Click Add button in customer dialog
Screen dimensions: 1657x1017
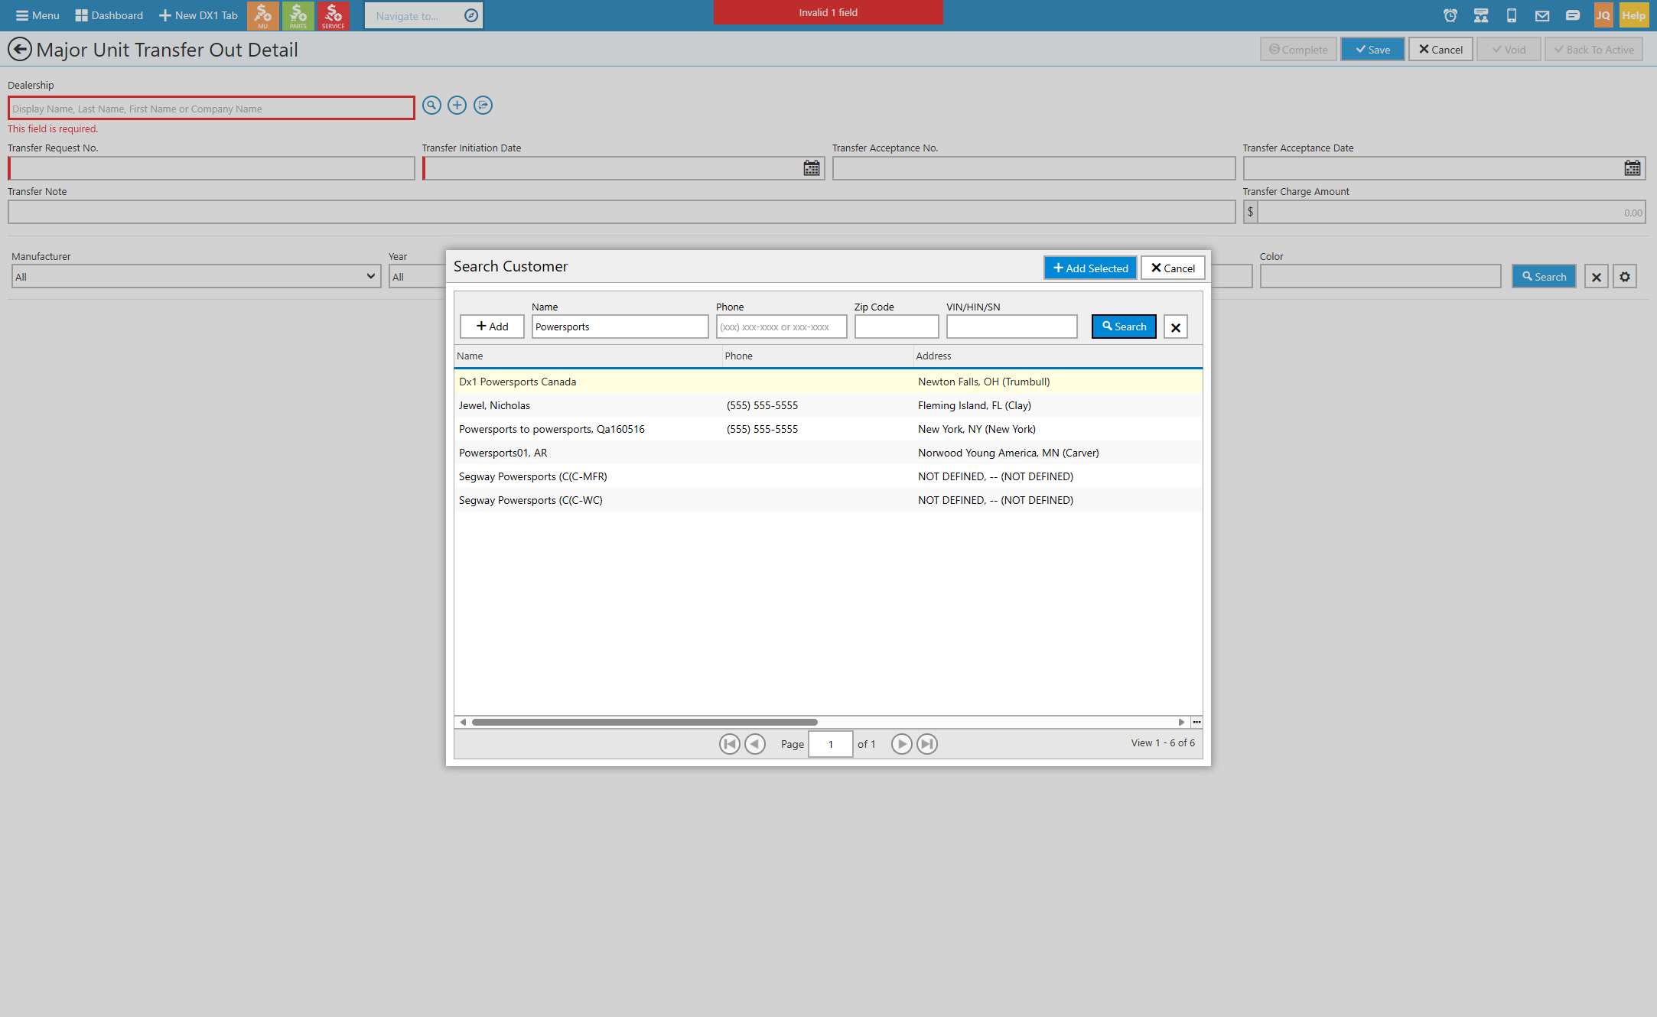click(x=492, y=327)
